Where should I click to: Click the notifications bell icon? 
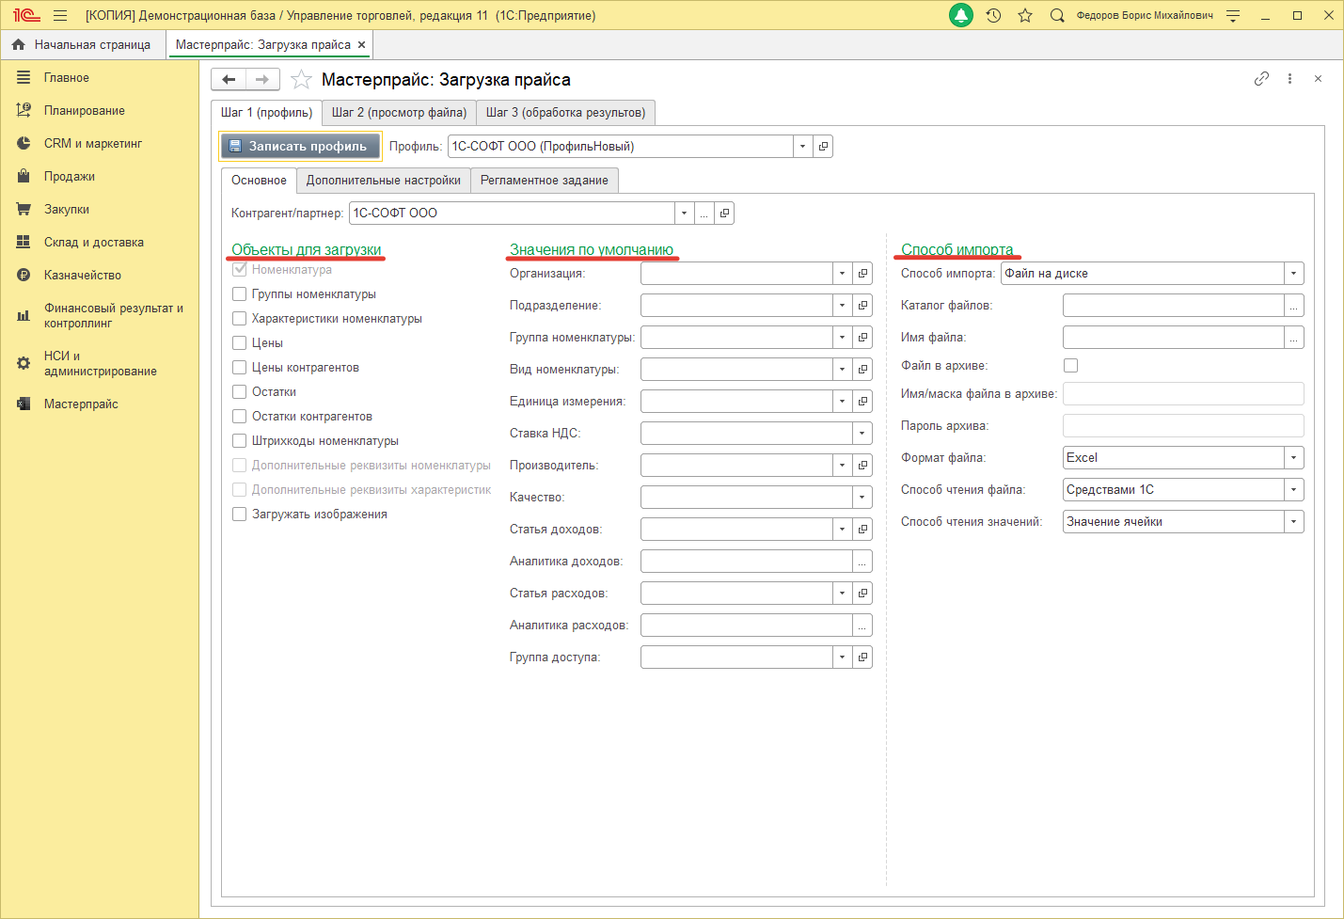[x=961, y=15]
